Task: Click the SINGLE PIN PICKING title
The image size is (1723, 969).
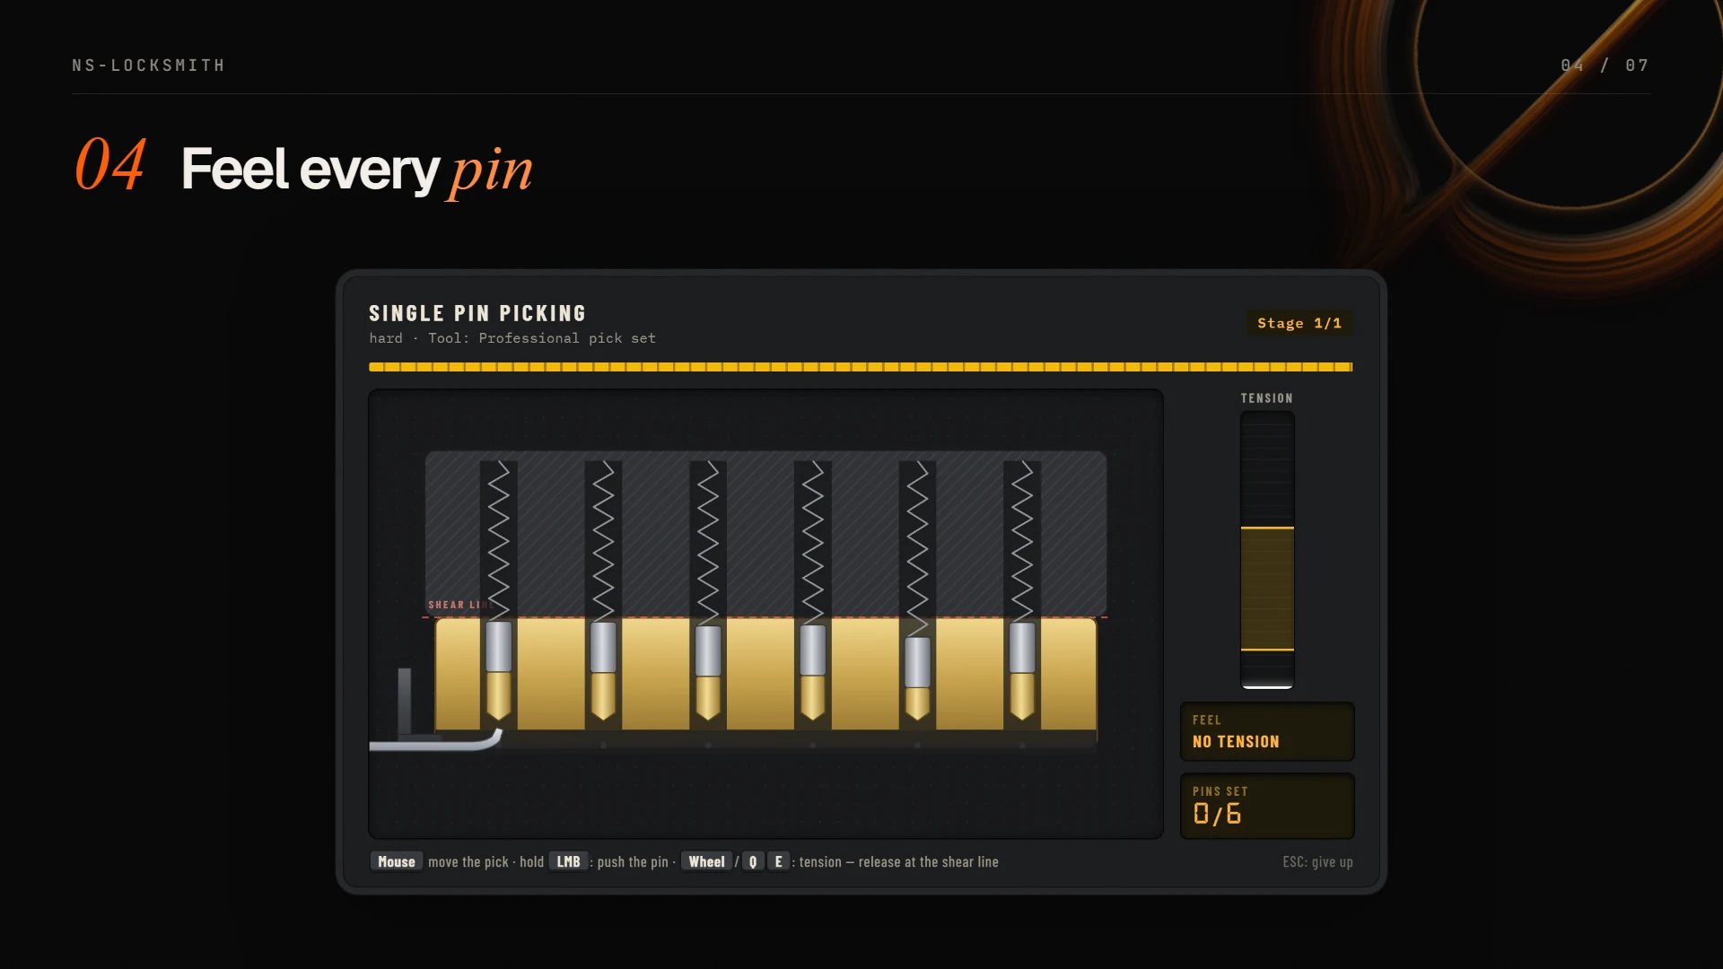Action: tap(477, 313)
